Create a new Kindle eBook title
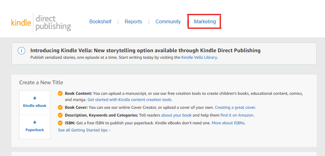 click(35, 102)
